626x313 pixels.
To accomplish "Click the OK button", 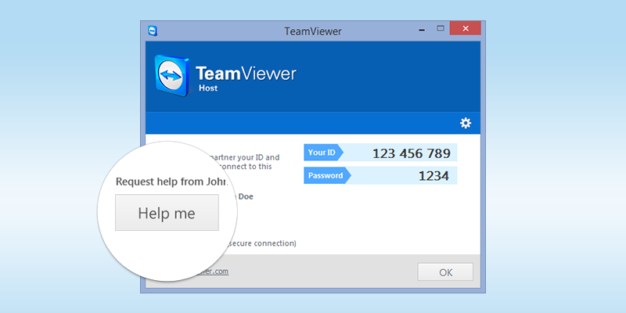I will (x=445, y=272).
